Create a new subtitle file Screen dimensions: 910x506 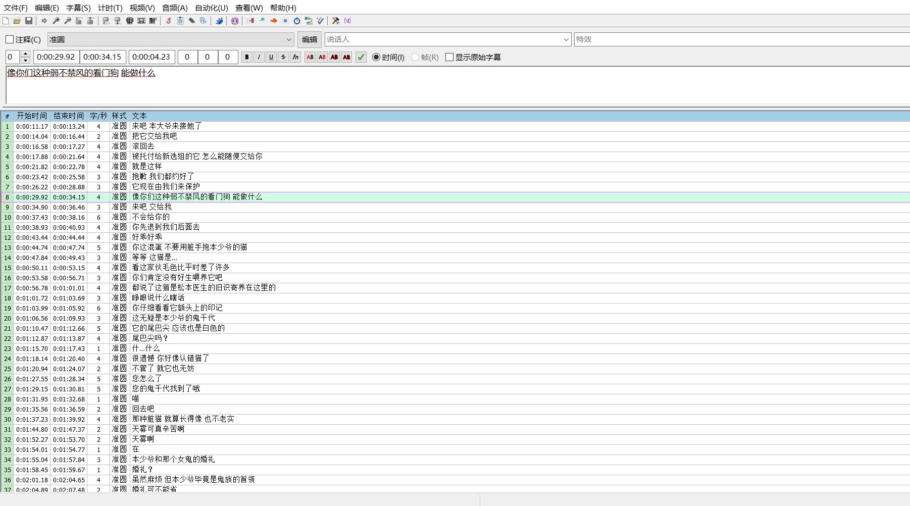click(6, 21)
